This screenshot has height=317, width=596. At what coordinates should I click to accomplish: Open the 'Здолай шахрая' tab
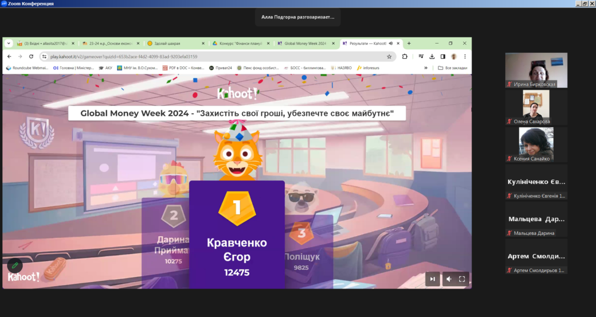point(176,43)
